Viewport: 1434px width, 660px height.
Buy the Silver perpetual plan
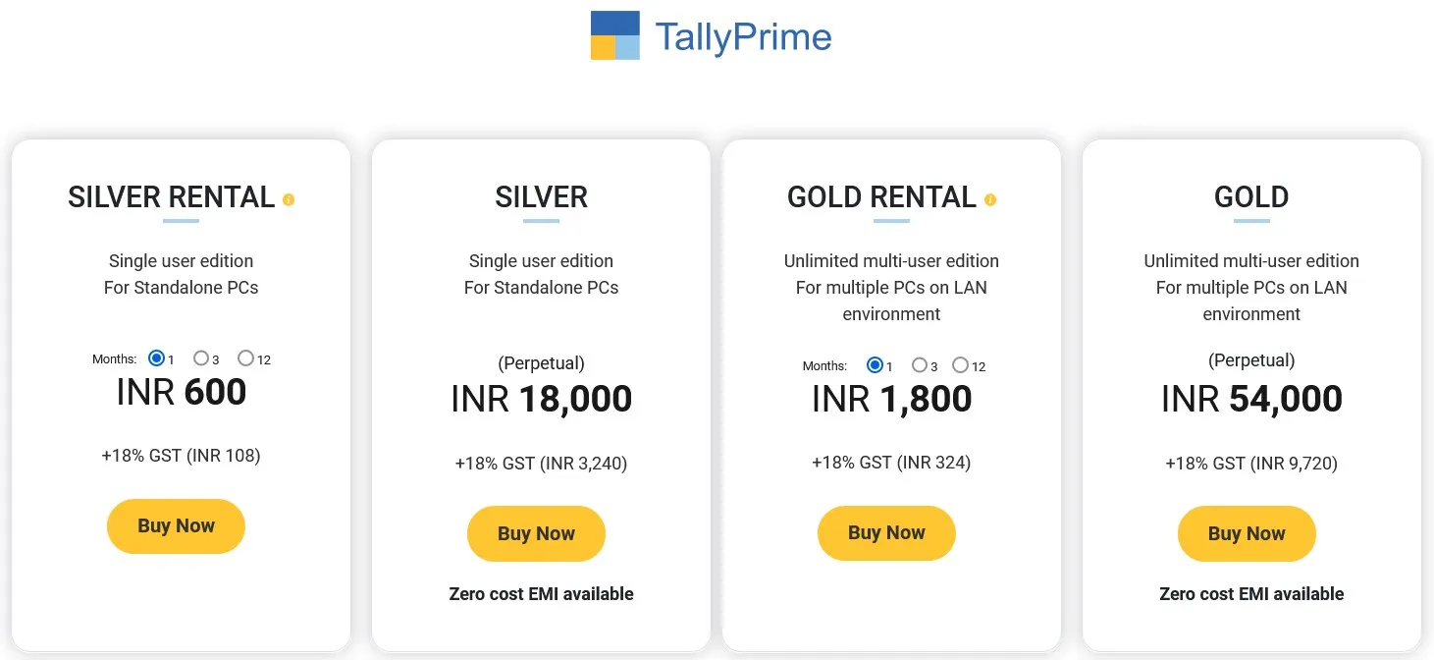coord(536,533)
